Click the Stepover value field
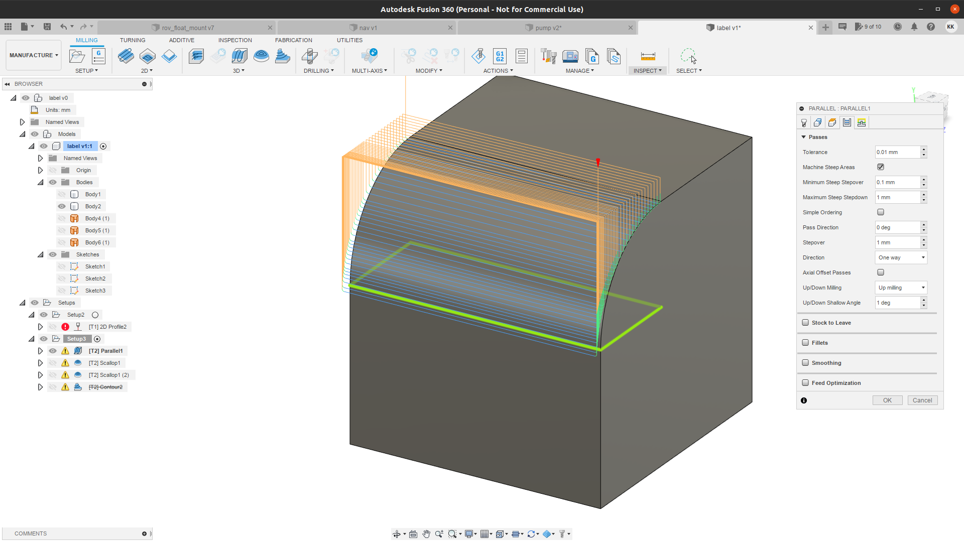This screenshot has width=964, height=542. 897,242
